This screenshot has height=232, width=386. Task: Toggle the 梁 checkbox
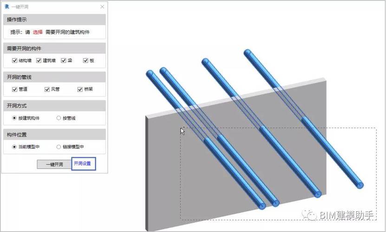coord(64,60)
